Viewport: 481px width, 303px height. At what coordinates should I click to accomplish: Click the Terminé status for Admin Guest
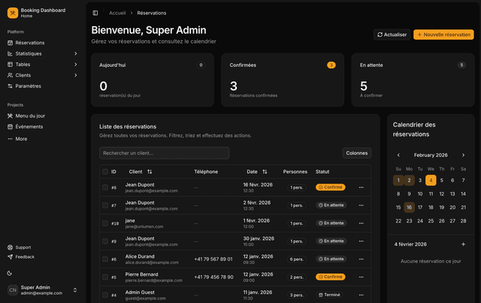click(x=329, y=295)
